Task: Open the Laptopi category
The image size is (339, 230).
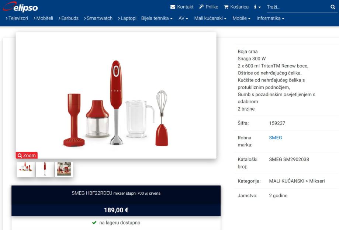Action: click(x=127, y=18)
